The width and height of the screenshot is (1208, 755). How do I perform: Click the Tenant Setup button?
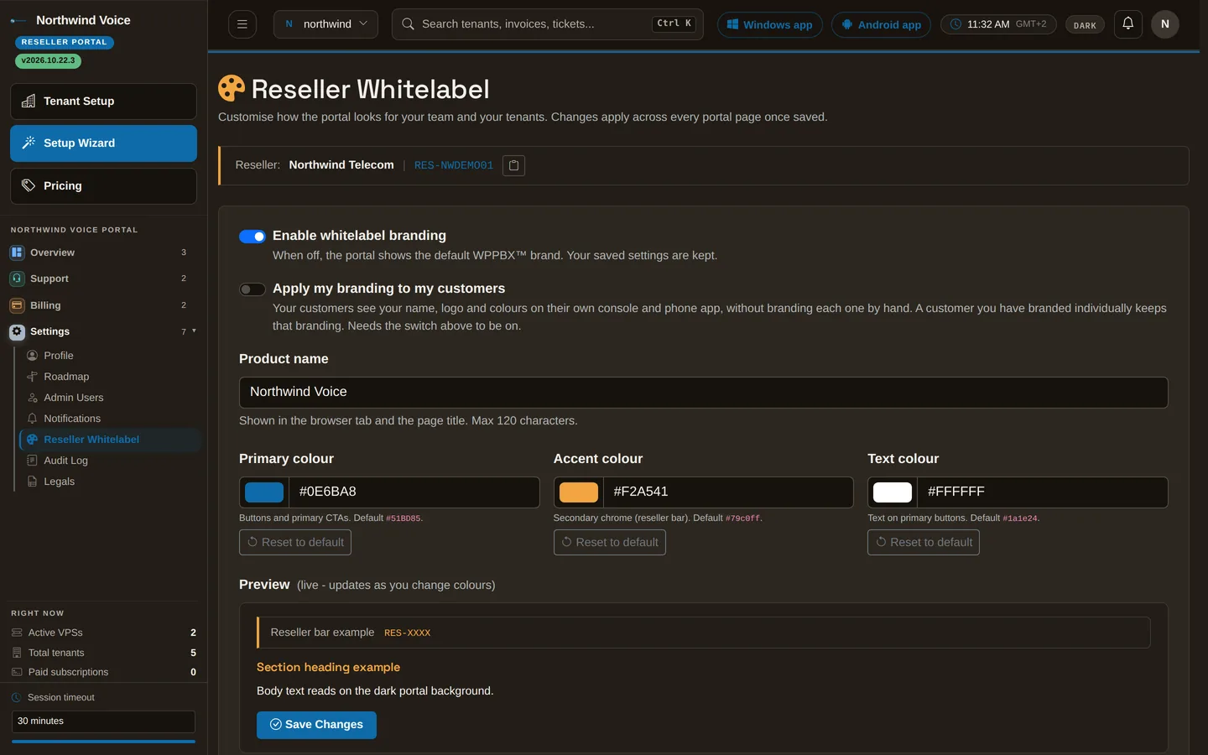(103, 101)
